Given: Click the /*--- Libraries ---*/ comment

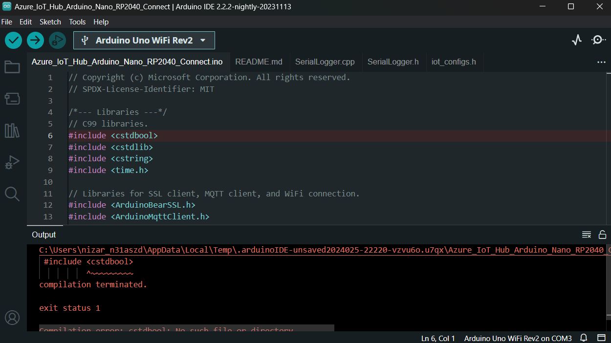Looking at the screenshot, I should coord(118,112).
